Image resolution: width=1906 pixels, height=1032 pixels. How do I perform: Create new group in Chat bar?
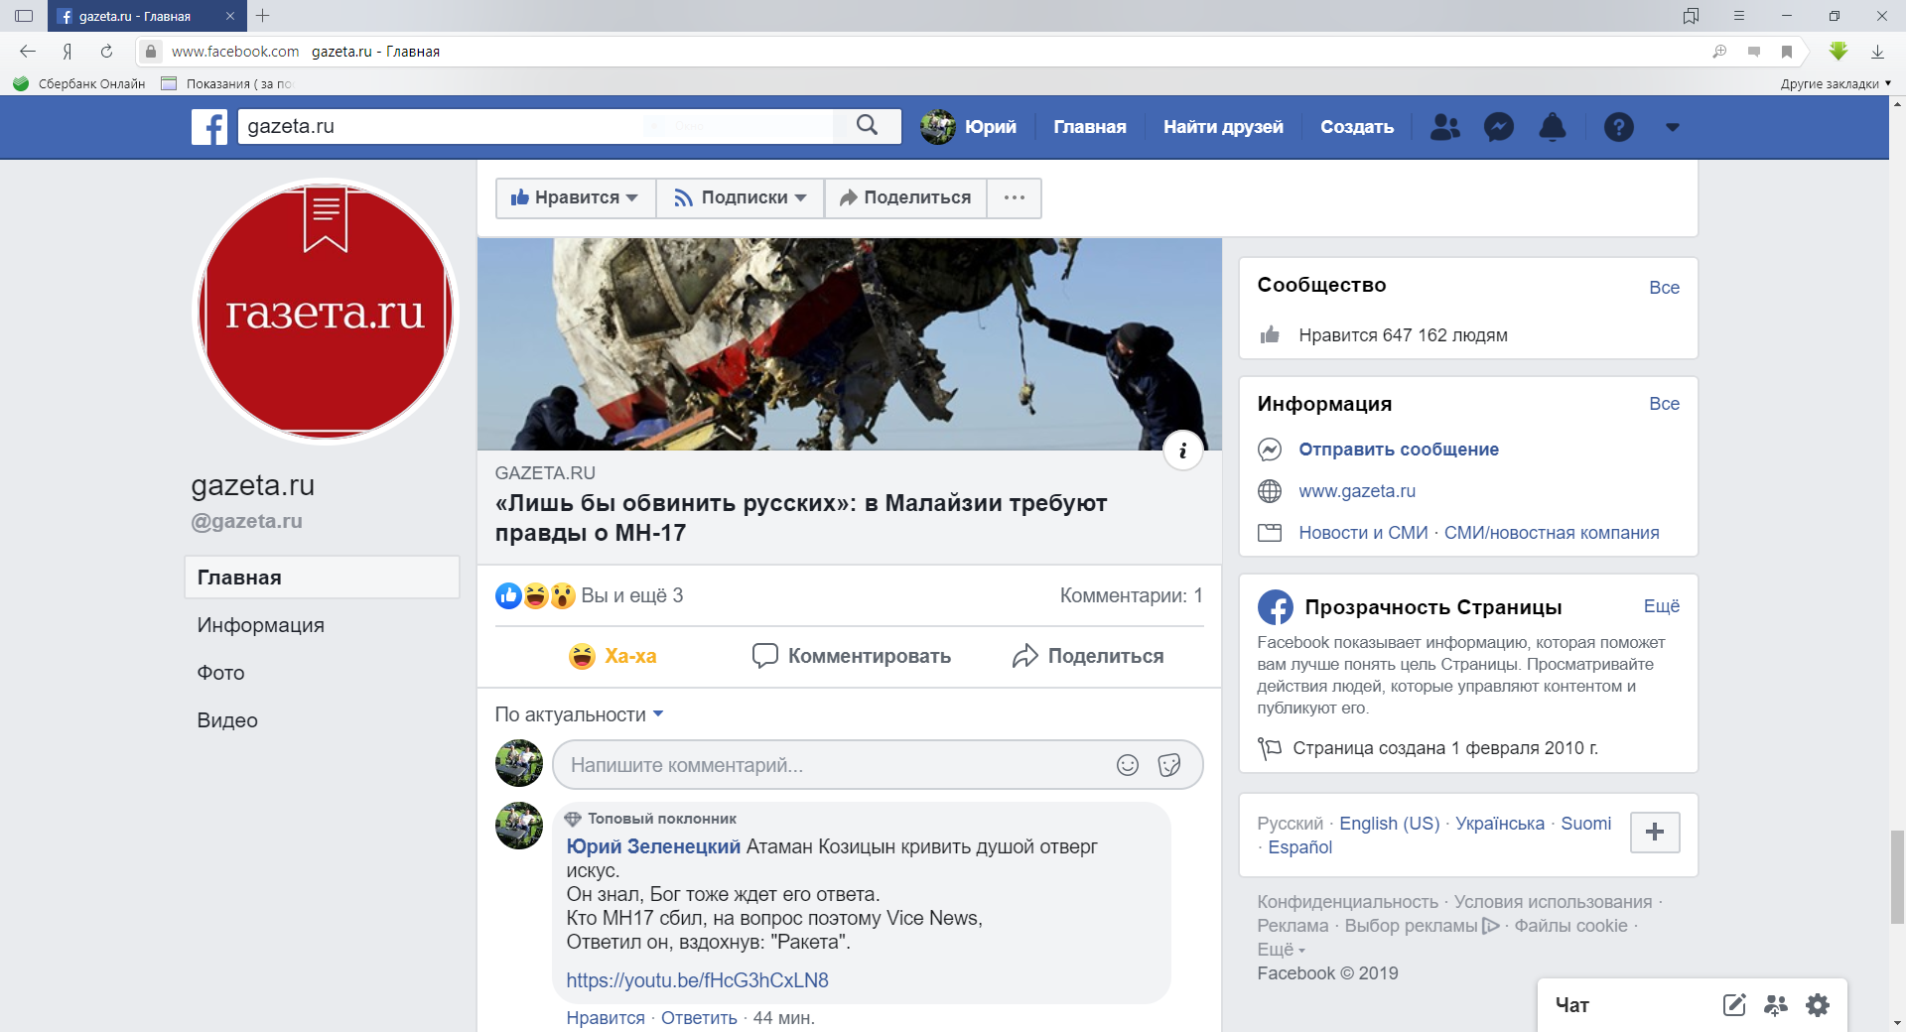tap(1775, 1005)
